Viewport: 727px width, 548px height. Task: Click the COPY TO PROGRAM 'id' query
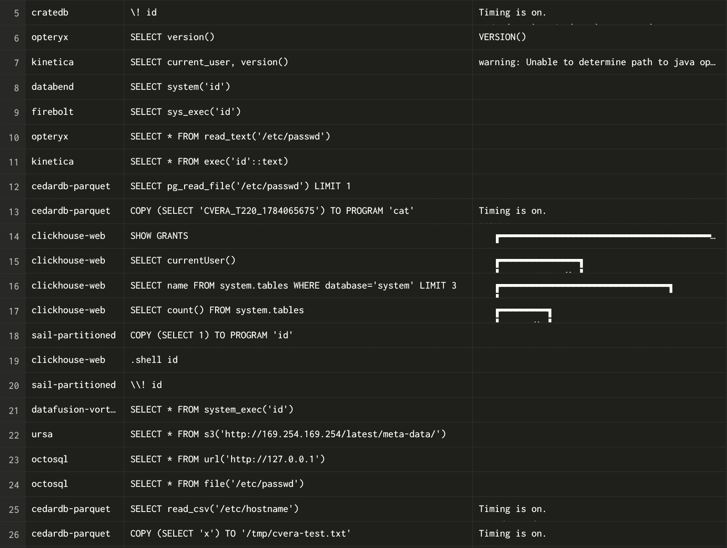tap(298, 336)
